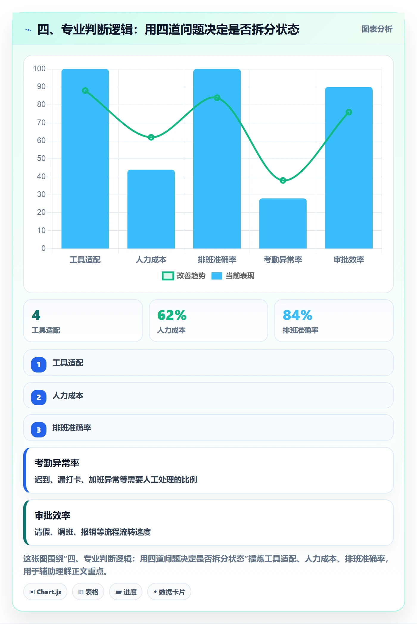Click the 审批效率 blue bar

point(349,168)
